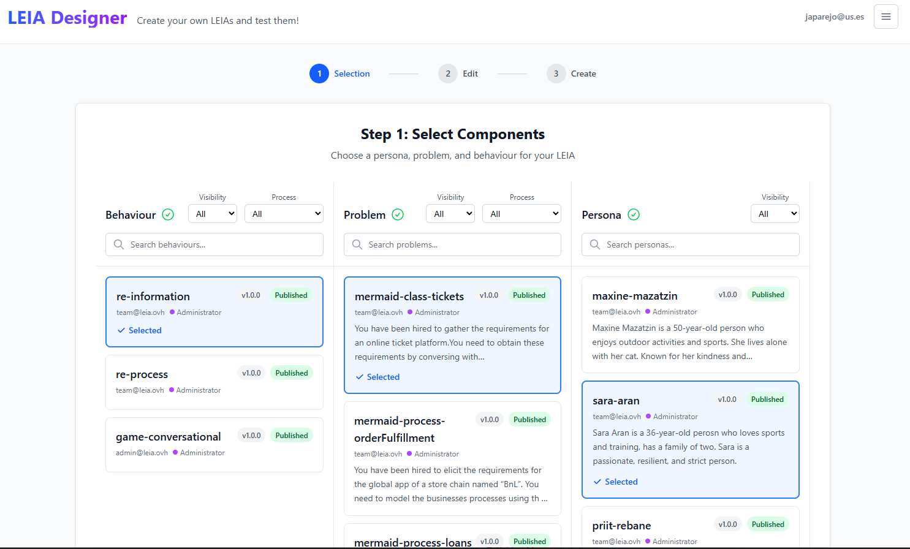Viewport: 910px width, 549px height.
Task: Deselect the sara-aran persona card
Action: 690,439
